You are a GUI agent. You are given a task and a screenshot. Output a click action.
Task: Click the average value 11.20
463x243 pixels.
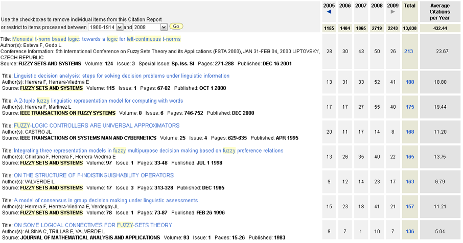coord(440,132)
